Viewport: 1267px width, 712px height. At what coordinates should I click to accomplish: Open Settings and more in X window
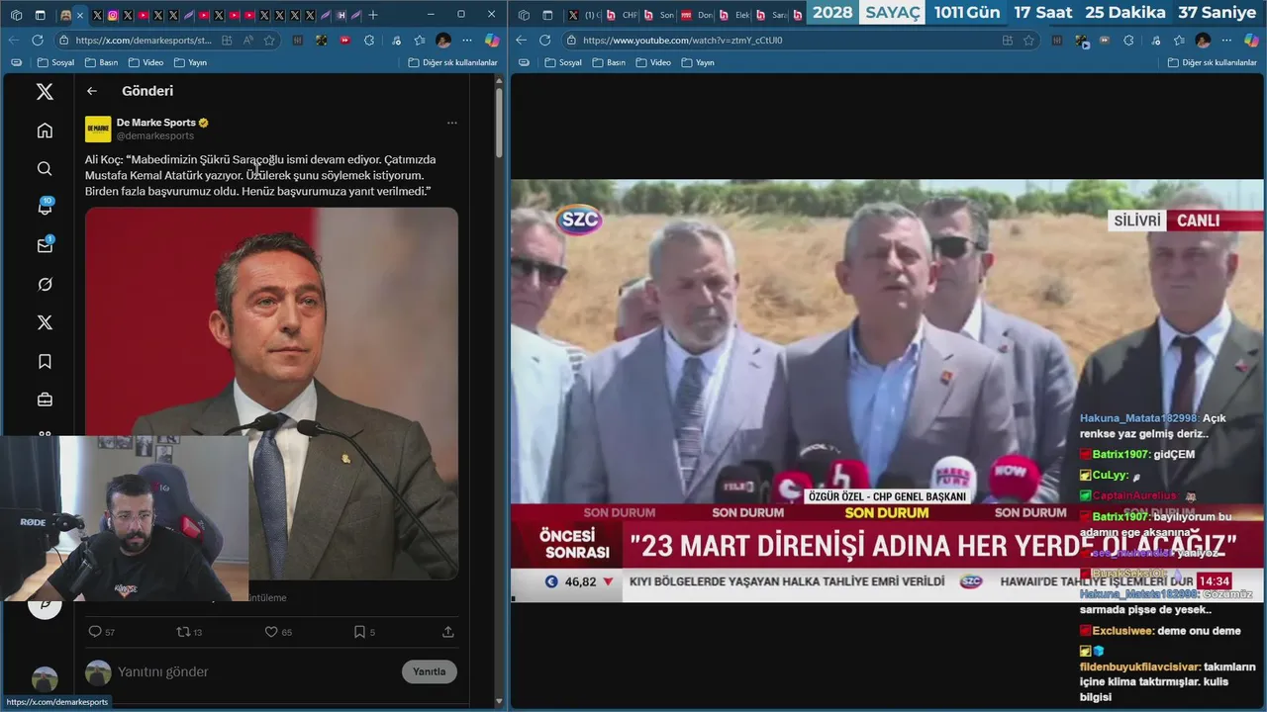tap(466, 41)
